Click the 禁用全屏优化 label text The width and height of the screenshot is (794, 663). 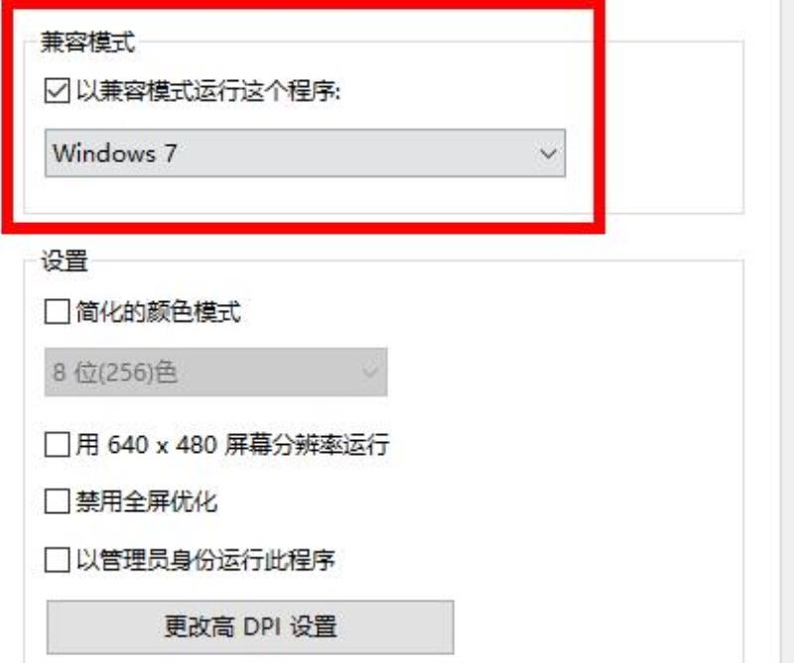tap(147, 501)
